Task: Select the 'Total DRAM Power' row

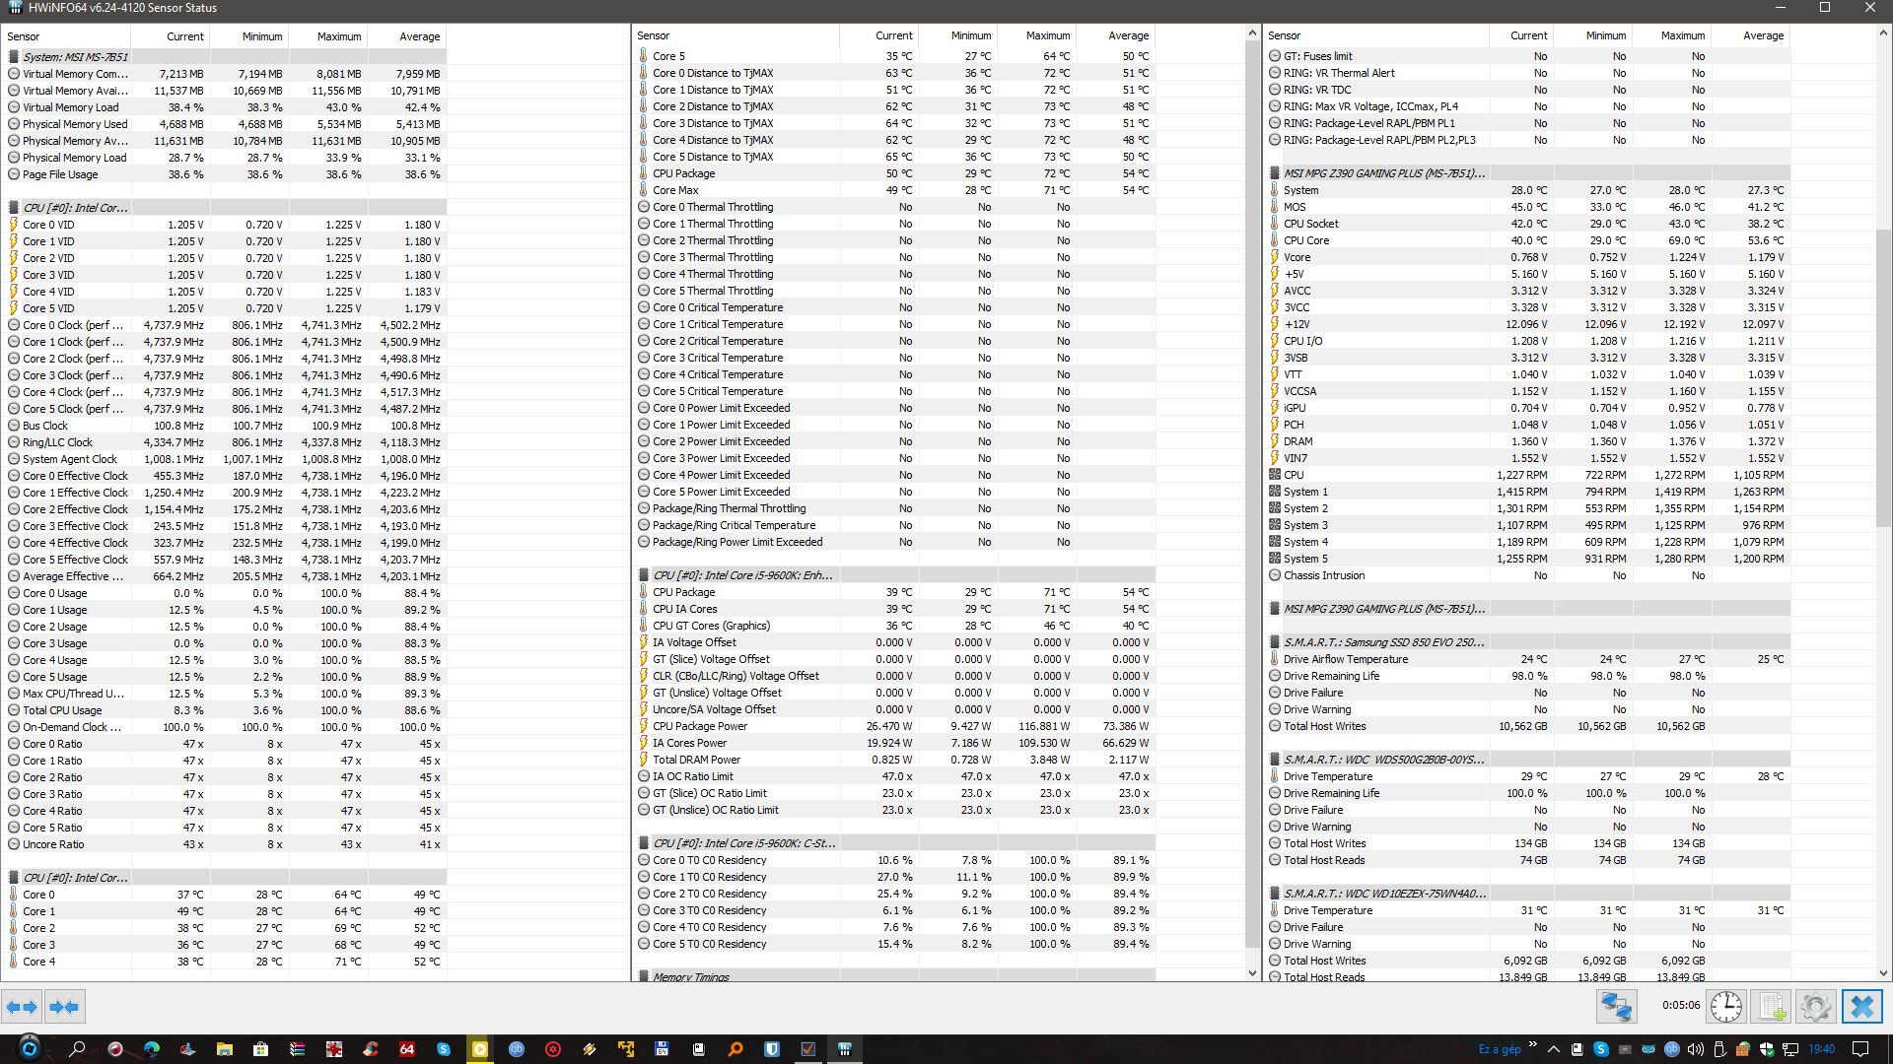Action: coord(894,760)
